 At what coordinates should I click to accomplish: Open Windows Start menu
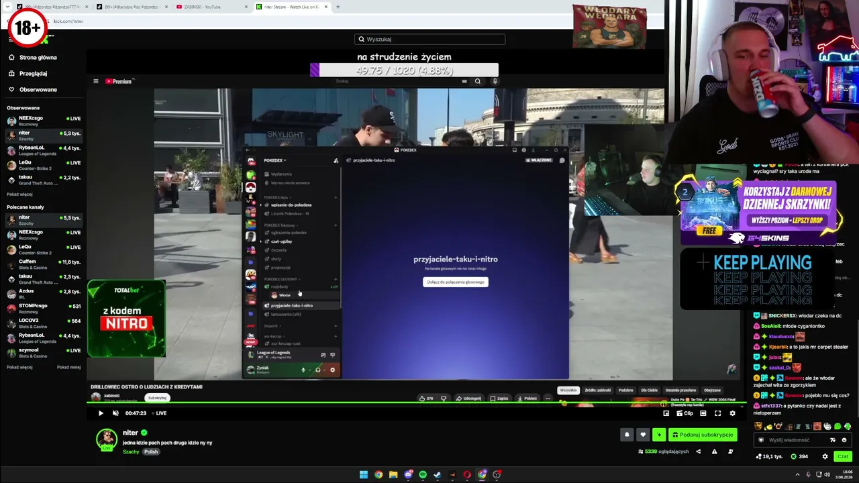tap(364, 475)
